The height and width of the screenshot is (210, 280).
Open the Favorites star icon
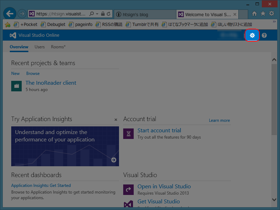click(x=263, y=14)
